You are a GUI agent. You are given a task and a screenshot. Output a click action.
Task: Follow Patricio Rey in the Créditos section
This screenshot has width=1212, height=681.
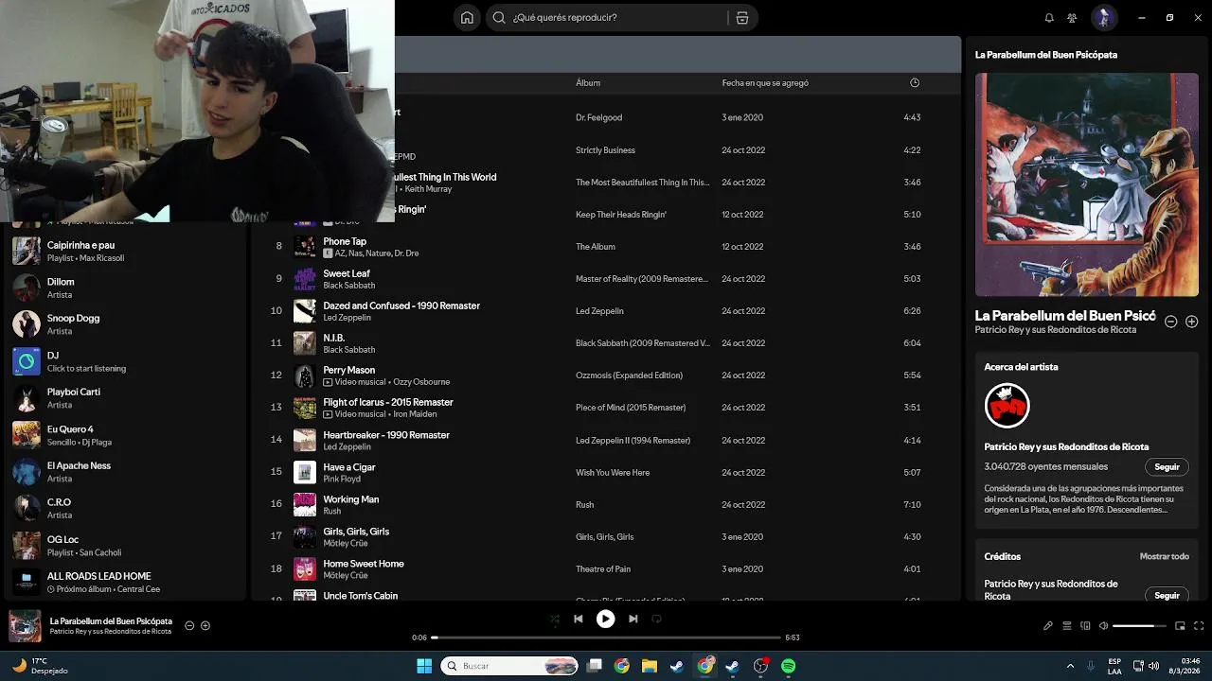tap(1167, 595)
